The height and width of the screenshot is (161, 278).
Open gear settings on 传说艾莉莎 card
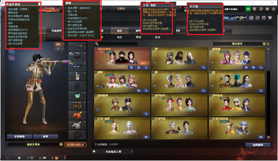[x=139, y=67]
